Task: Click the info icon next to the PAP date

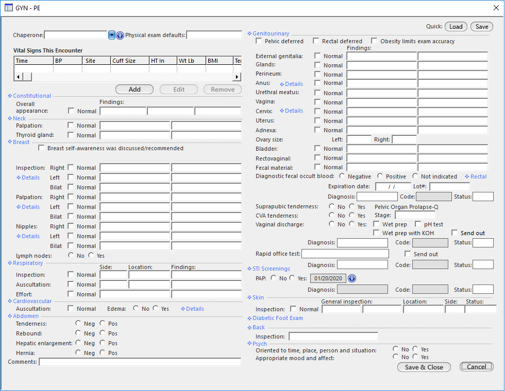Action: 352,278
